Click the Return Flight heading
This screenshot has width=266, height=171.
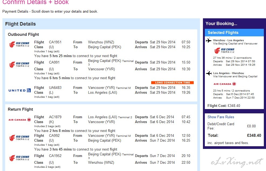coord(20,109)
